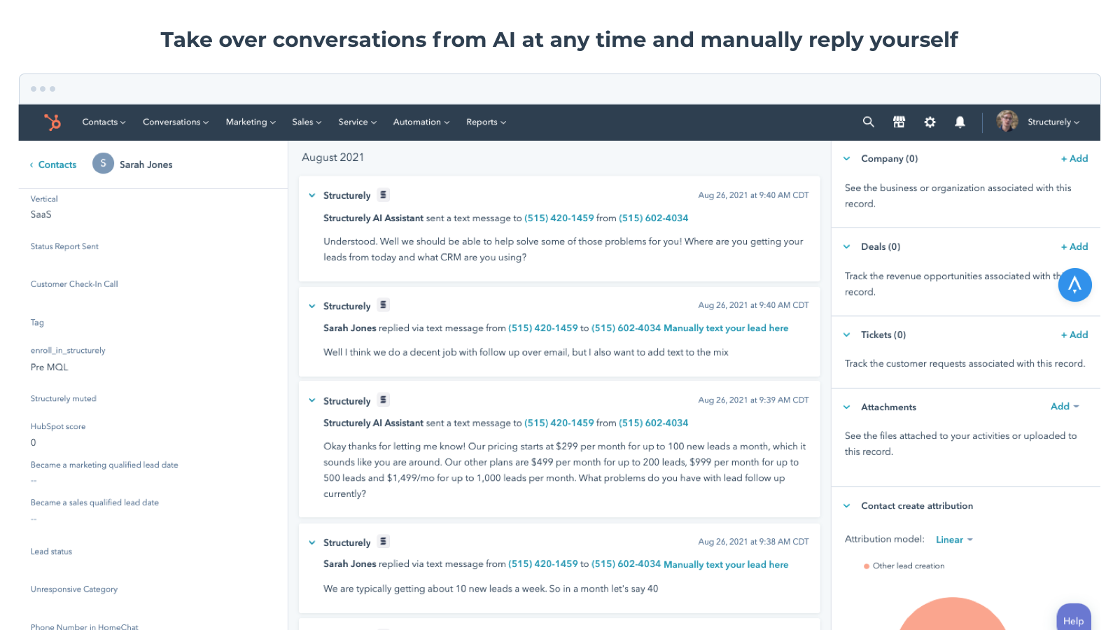Open HubSpot settings via the gear icon

click(x=930, y=122)
